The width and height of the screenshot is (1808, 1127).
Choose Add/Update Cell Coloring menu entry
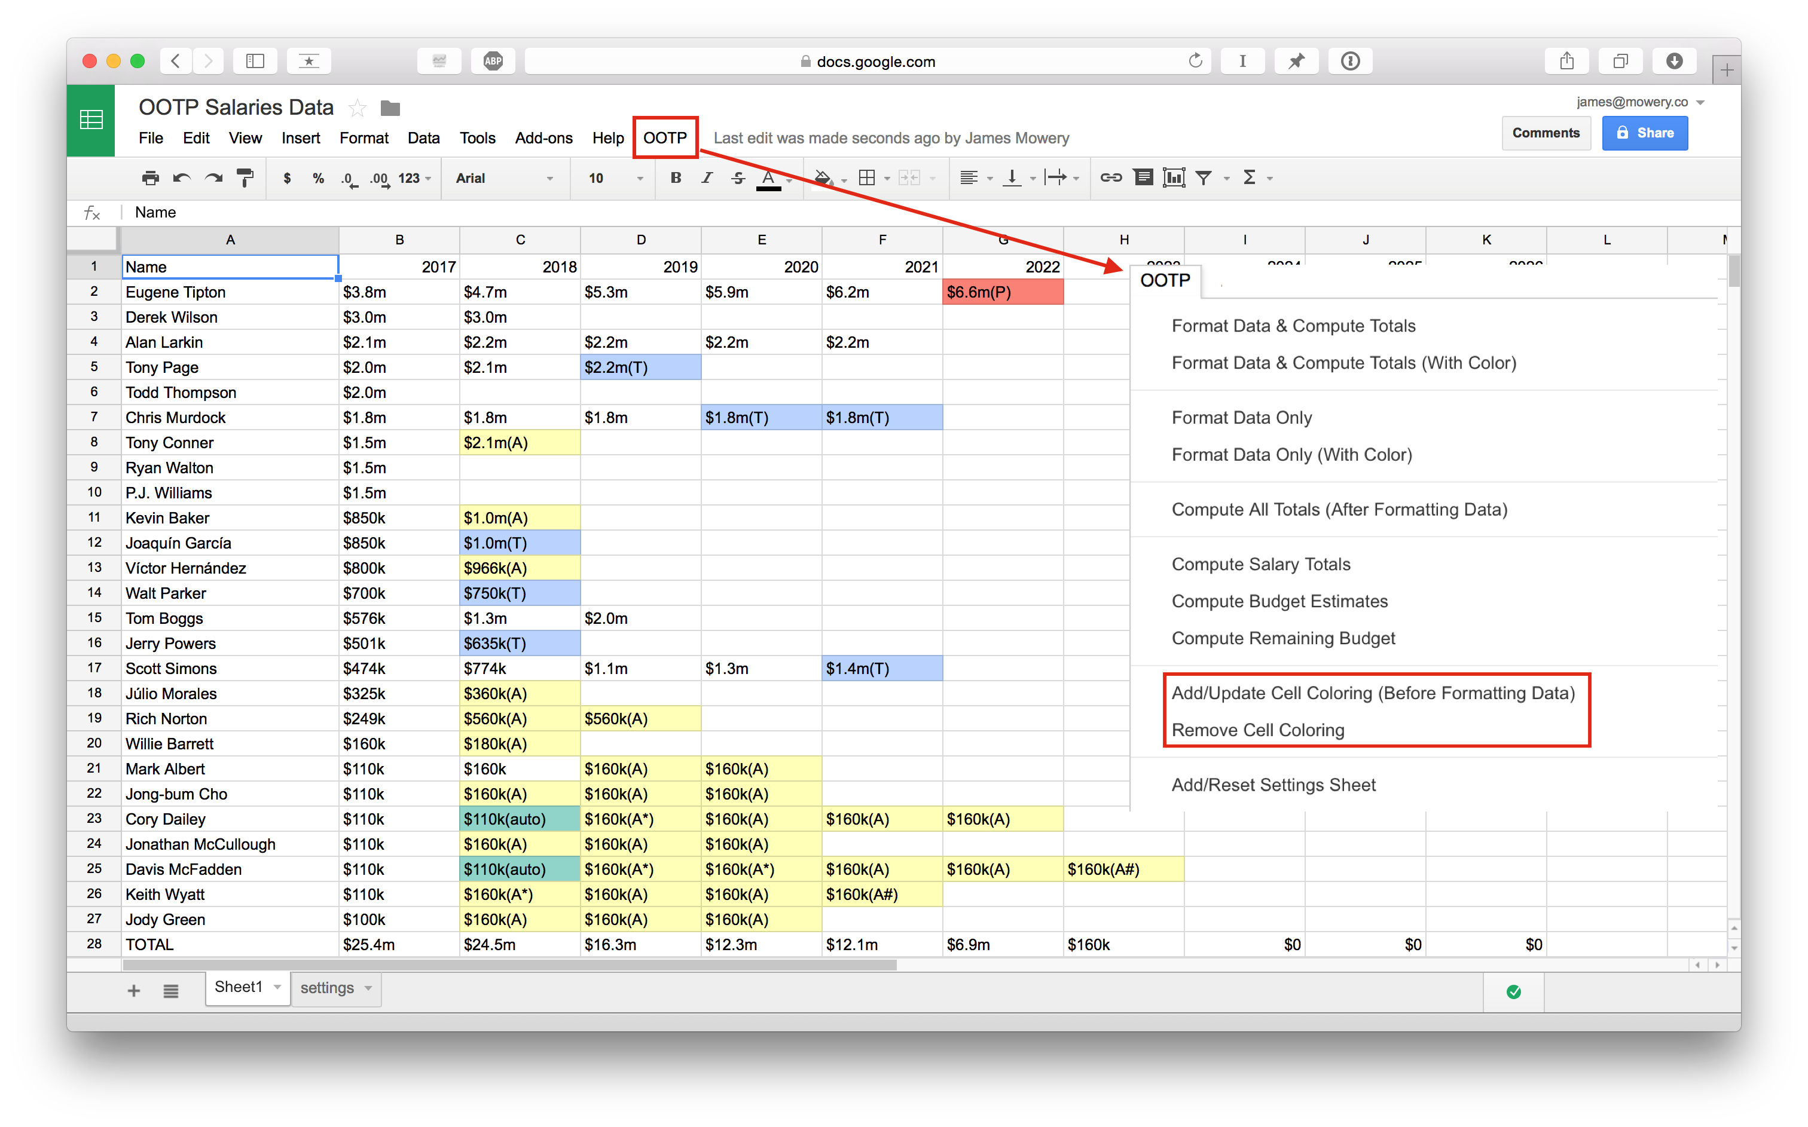(x=1373, y=693)
